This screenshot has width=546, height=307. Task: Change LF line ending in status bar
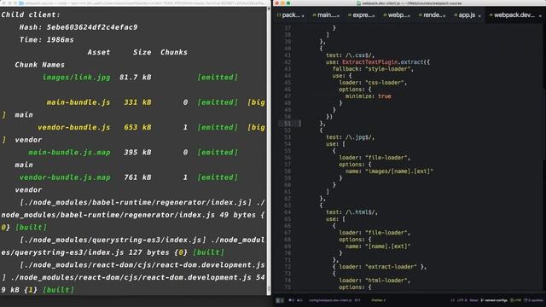click(x=453, y=300)
